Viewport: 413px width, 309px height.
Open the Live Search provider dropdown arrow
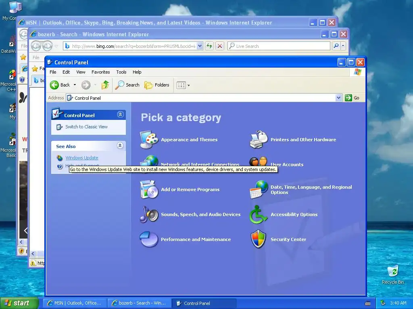(x=343, y=46)
